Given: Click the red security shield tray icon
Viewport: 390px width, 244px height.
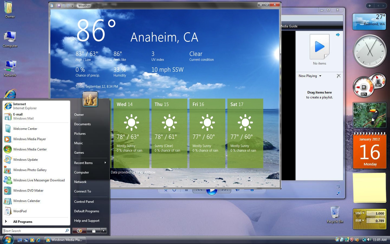Looking at the screenshot, I should point(352,240).
